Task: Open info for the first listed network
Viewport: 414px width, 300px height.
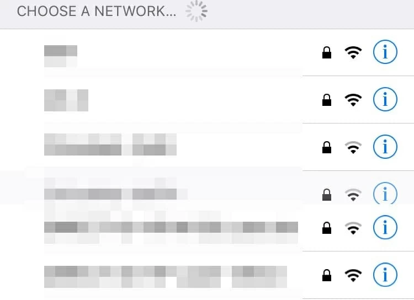Action: tap(385, 52)
